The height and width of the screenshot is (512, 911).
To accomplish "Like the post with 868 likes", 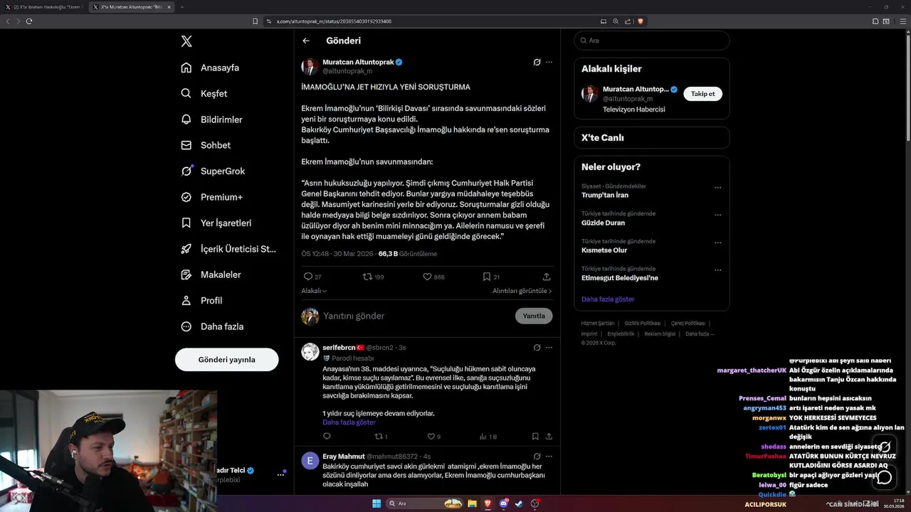I will pos(427,277).
